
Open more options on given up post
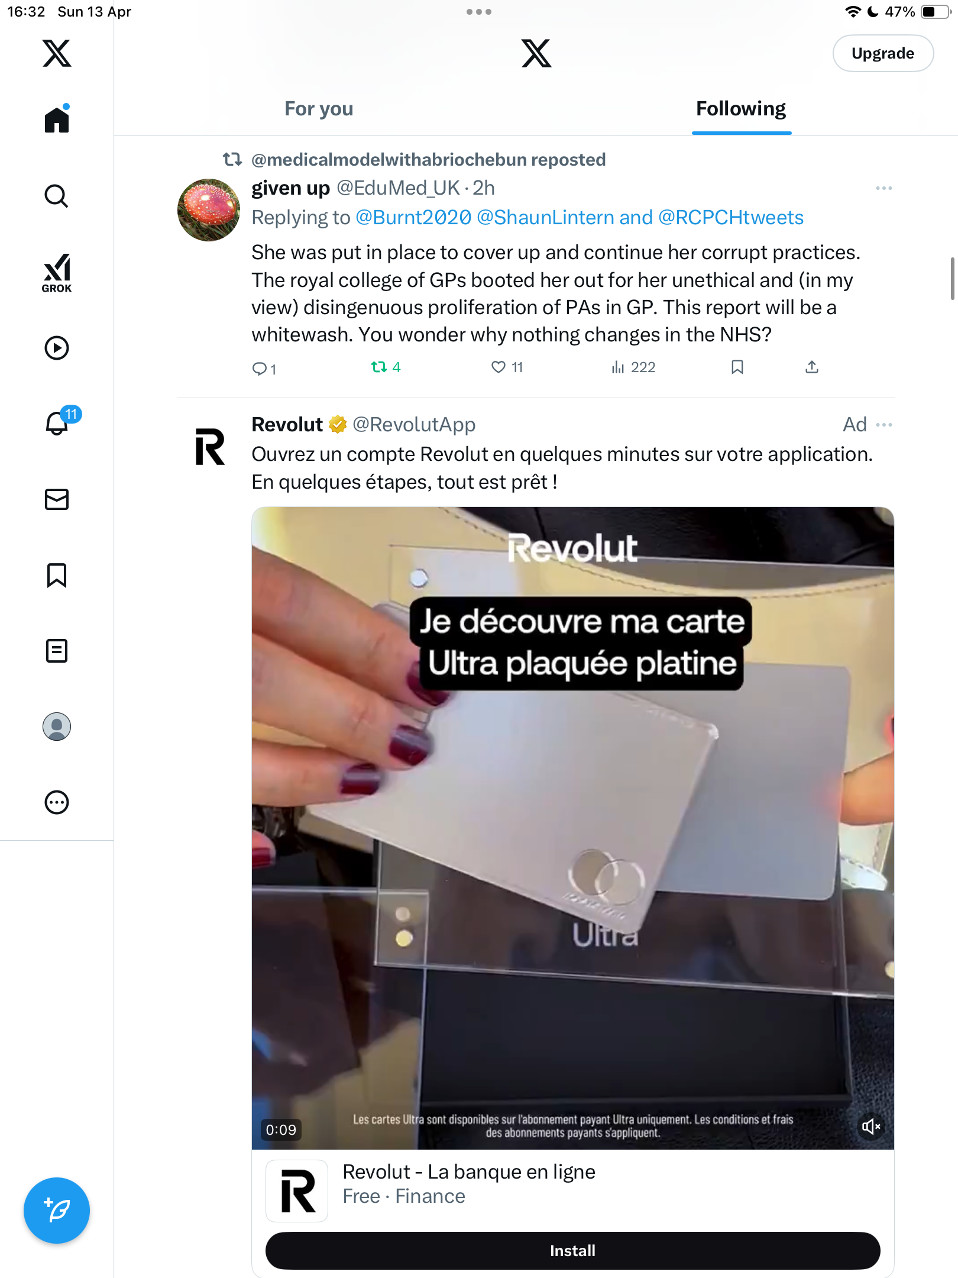pyautogui.click(x=884, y=188)
